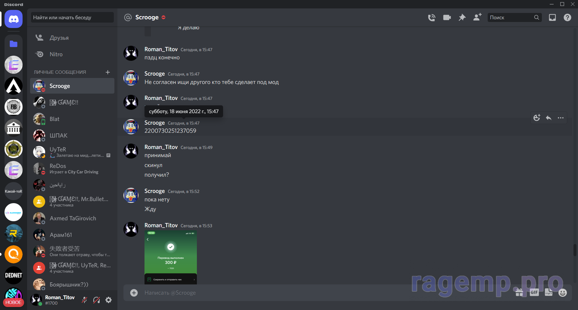Open Discord home direct messages button

(x=14, y=19)
